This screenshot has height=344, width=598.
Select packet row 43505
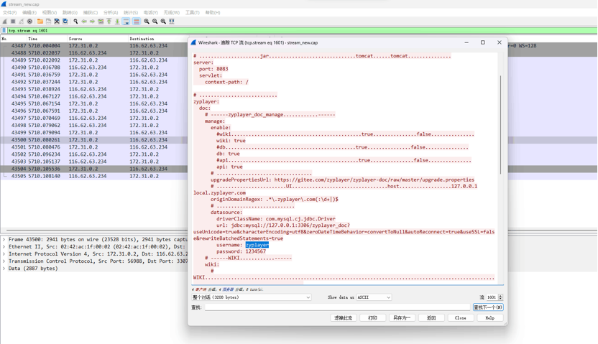pos(94,176)
